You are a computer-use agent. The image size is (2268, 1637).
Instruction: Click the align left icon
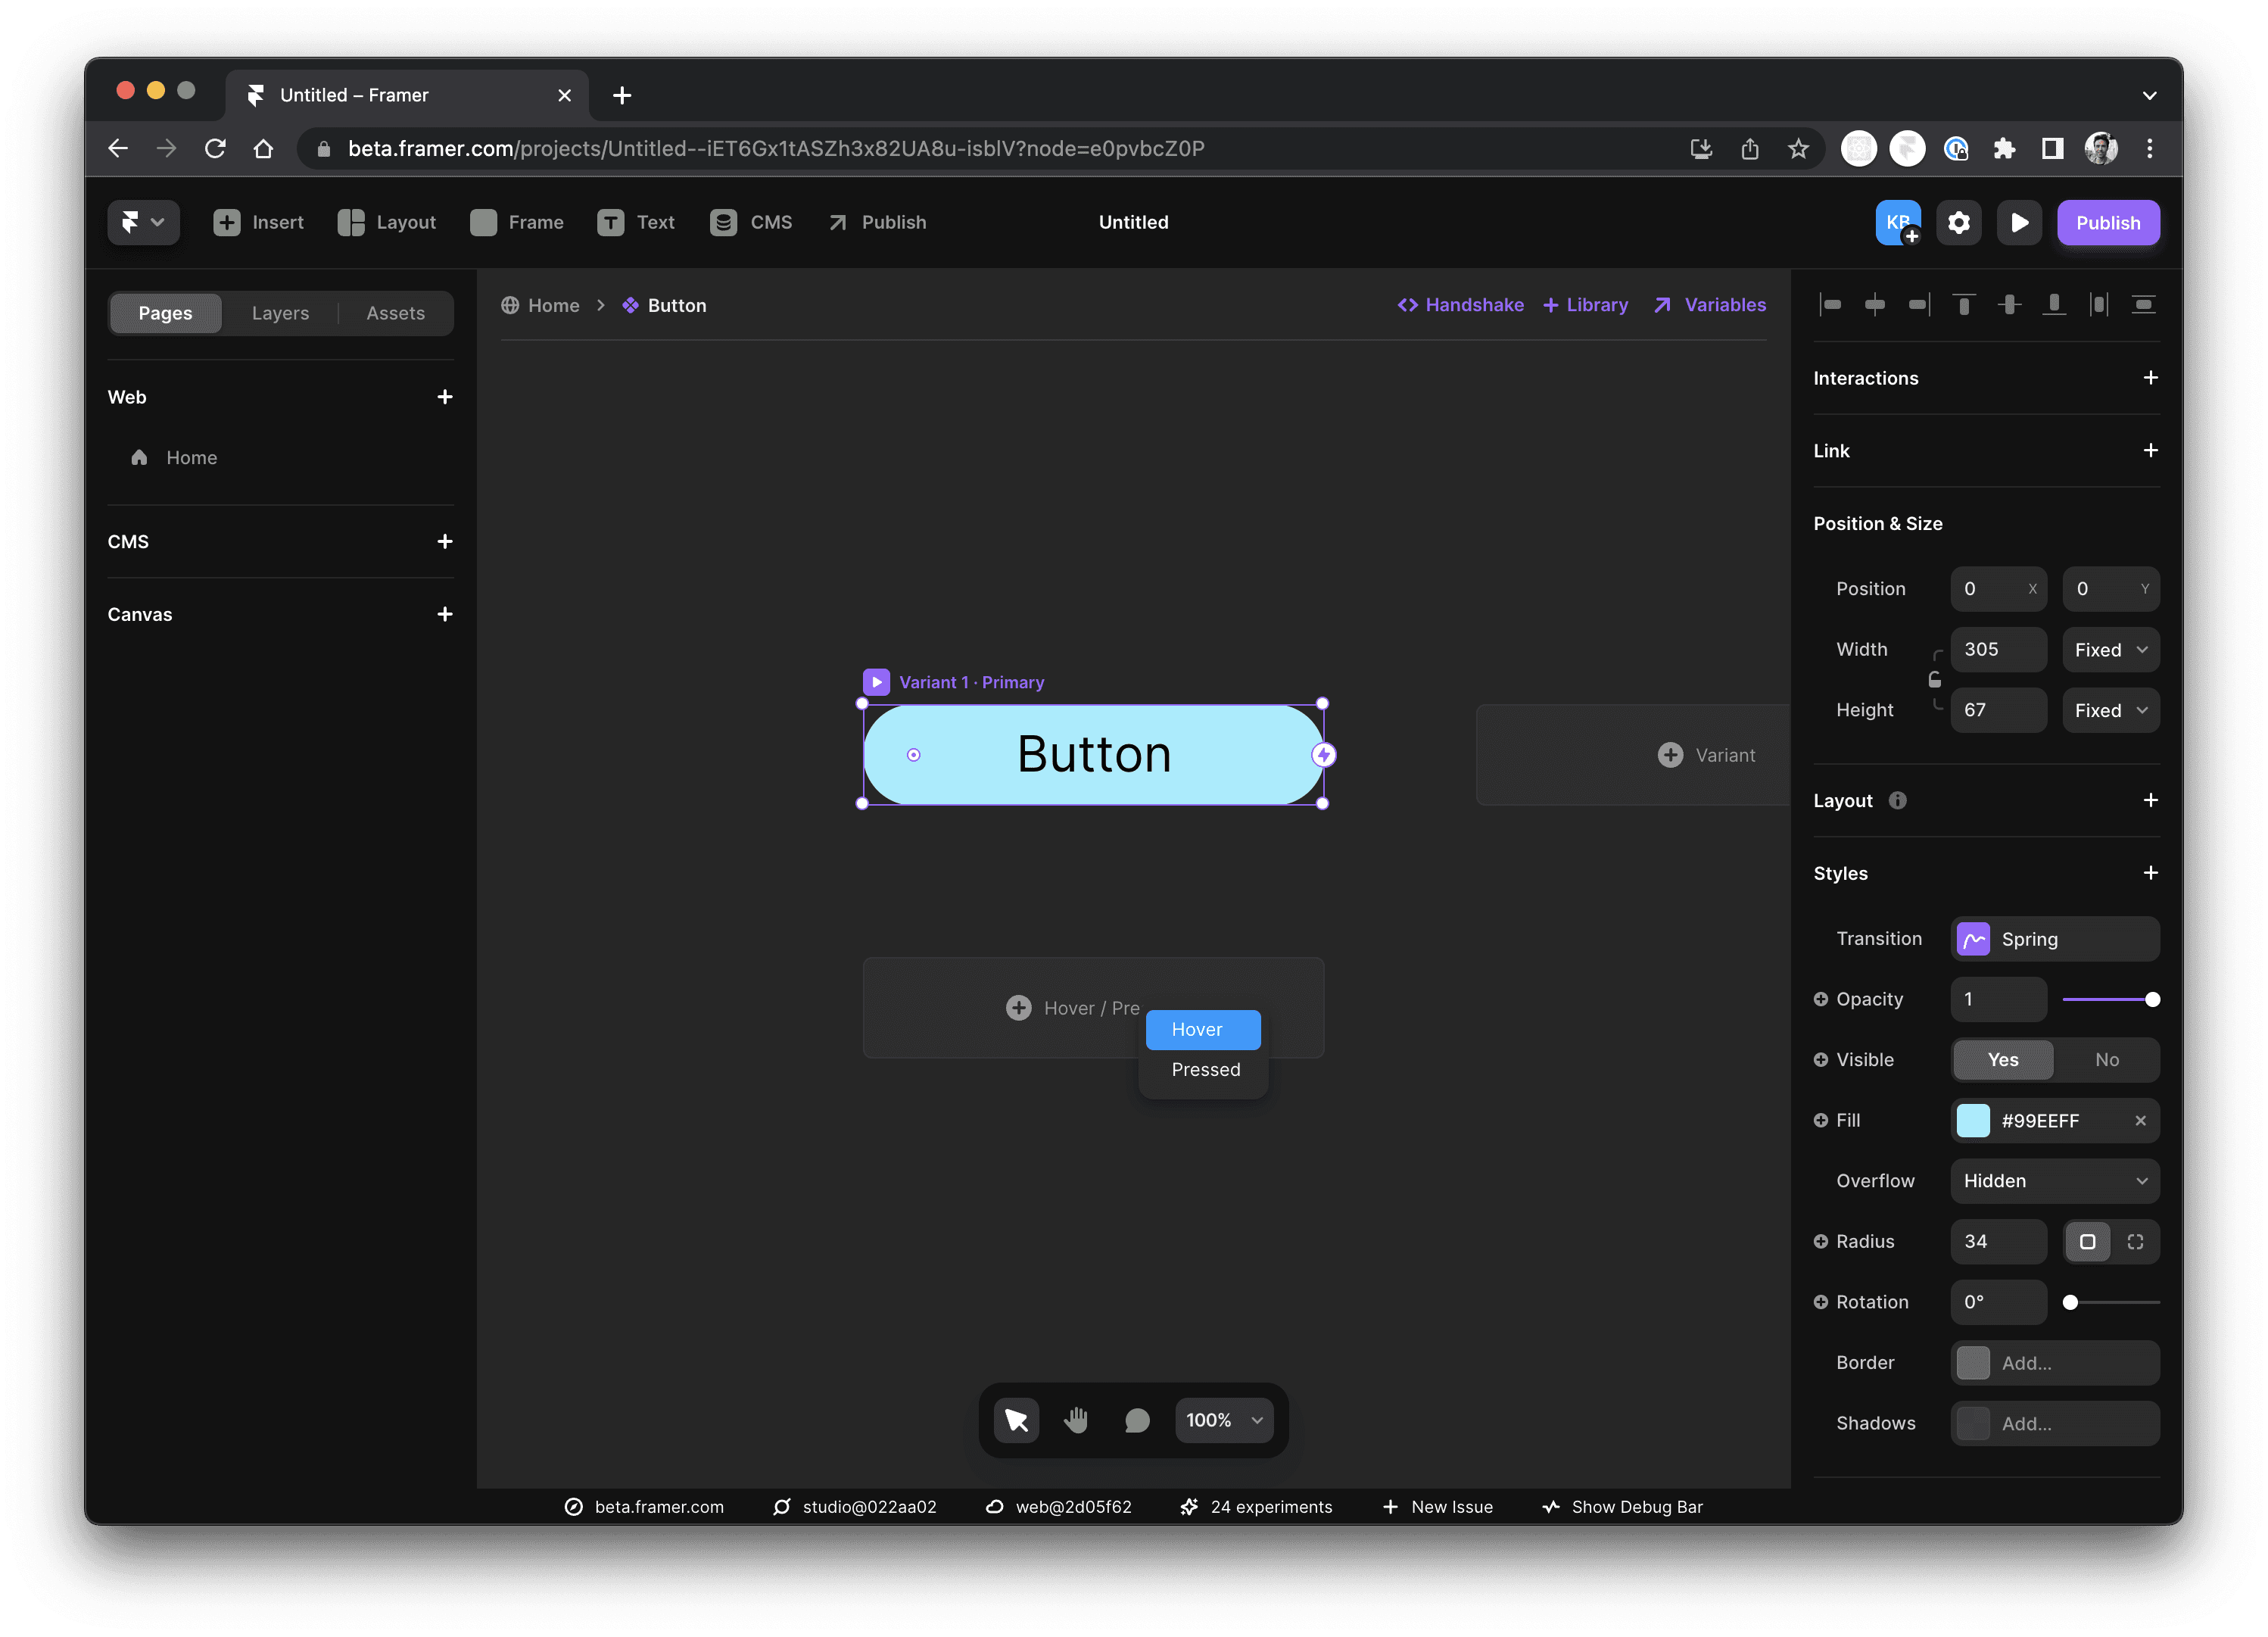1830,305
